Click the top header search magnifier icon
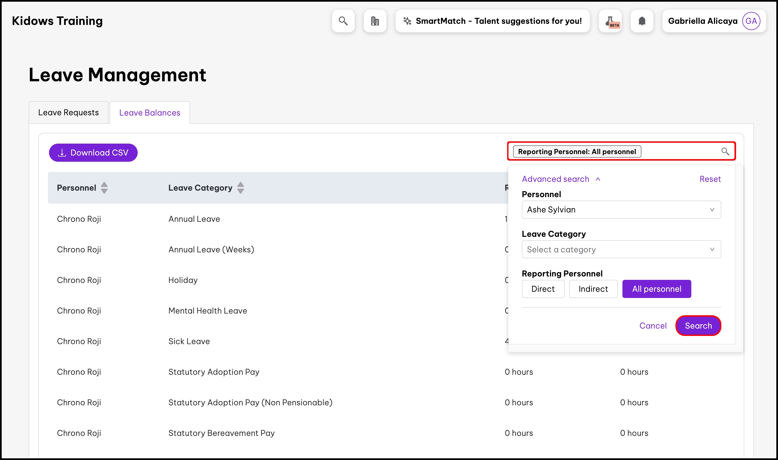 343,21
